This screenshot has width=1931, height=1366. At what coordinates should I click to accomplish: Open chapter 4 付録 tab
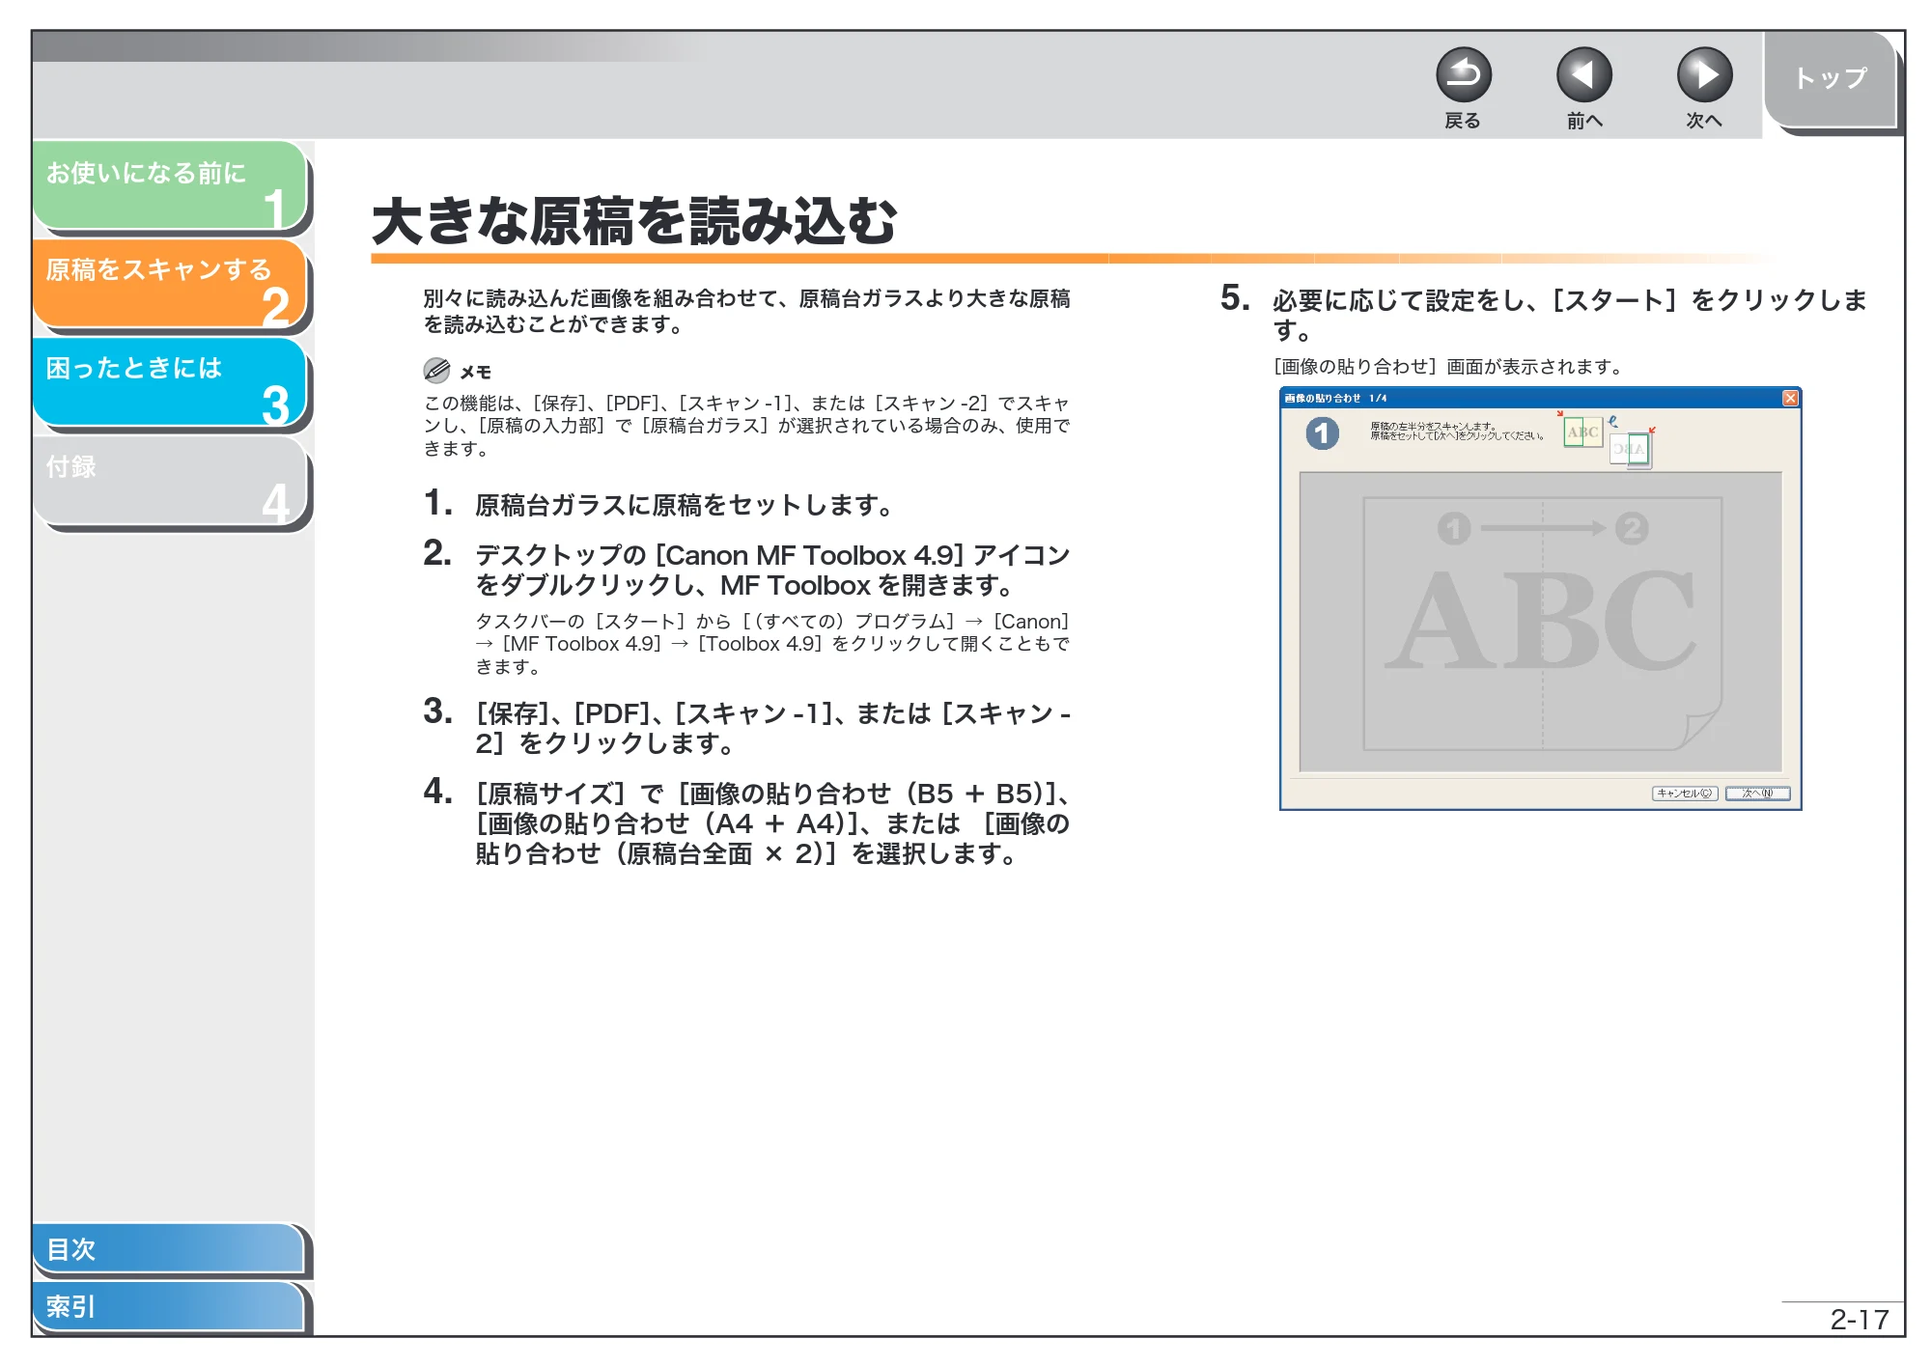(170, 481)
